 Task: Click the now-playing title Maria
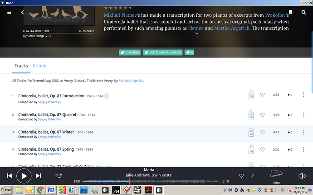point(149,170)
